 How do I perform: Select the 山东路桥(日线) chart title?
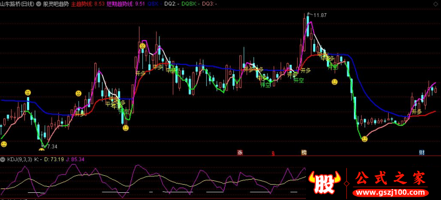coord(18,4)
